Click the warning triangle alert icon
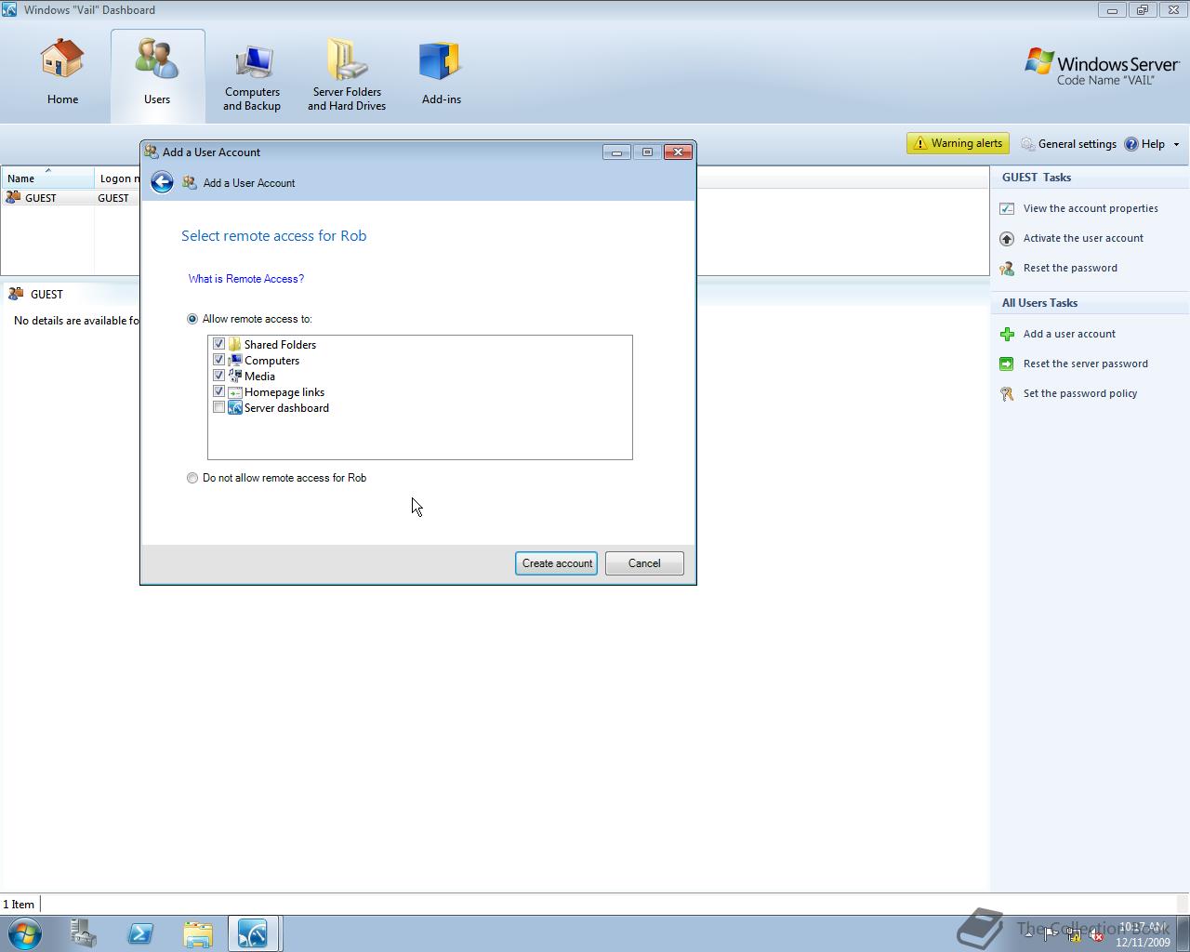The width and height of the screenshot is (1190, 952). tap(919, 143)
